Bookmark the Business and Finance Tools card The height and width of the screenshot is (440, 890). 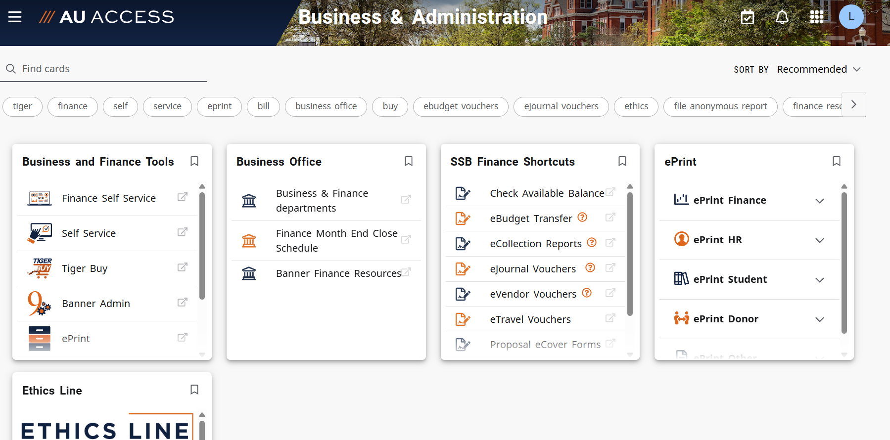click(x=194, y=161)
